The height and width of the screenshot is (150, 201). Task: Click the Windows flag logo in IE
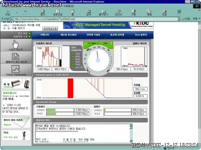click(197, 6)
